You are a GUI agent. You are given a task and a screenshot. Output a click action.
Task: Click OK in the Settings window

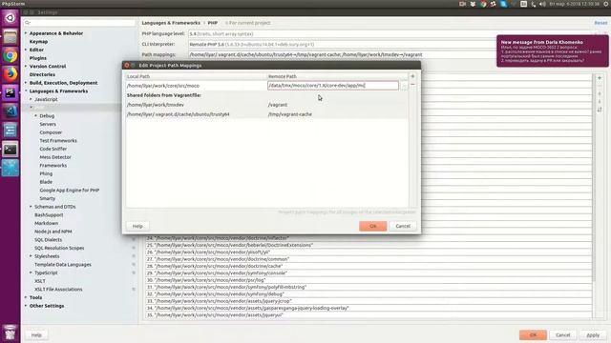(533, 334)
